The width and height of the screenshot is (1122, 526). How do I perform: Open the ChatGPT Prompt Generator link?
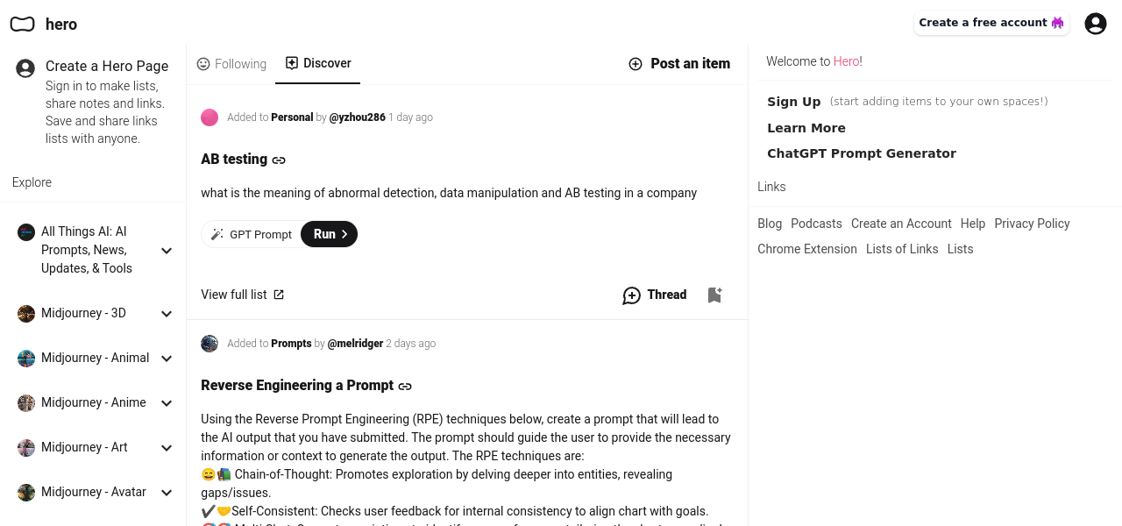[861, 153]
